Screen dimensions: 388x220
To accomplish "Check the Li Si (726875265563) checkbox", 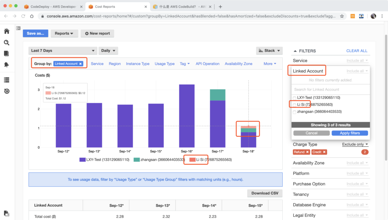I will [x=294, y=105].
